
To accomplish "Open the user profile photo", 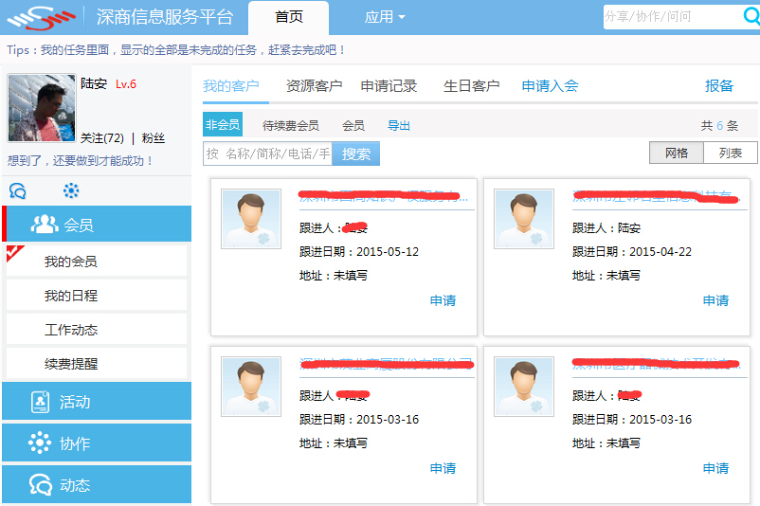I will pyautogui.click(x=41, y=108).
